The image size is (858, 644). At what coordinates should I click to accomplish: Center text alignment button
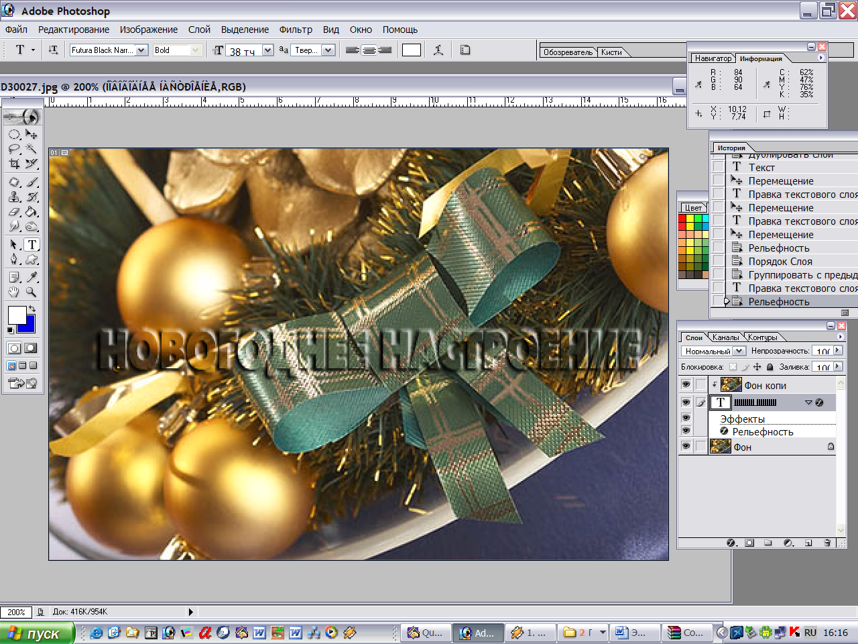(x=369, y=50)
